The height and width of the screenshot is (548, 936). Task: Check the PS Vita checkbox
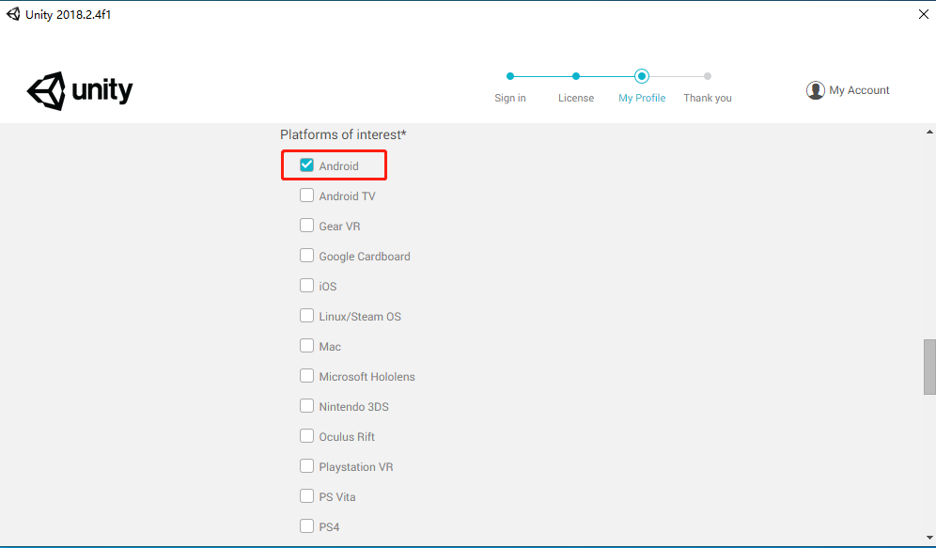306,496
